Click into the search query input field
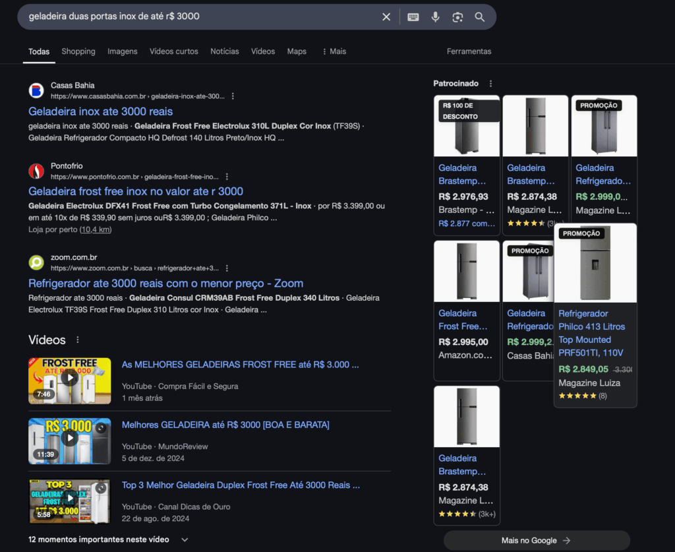Viewport: 675px width, 552px height. pos(198,16)
